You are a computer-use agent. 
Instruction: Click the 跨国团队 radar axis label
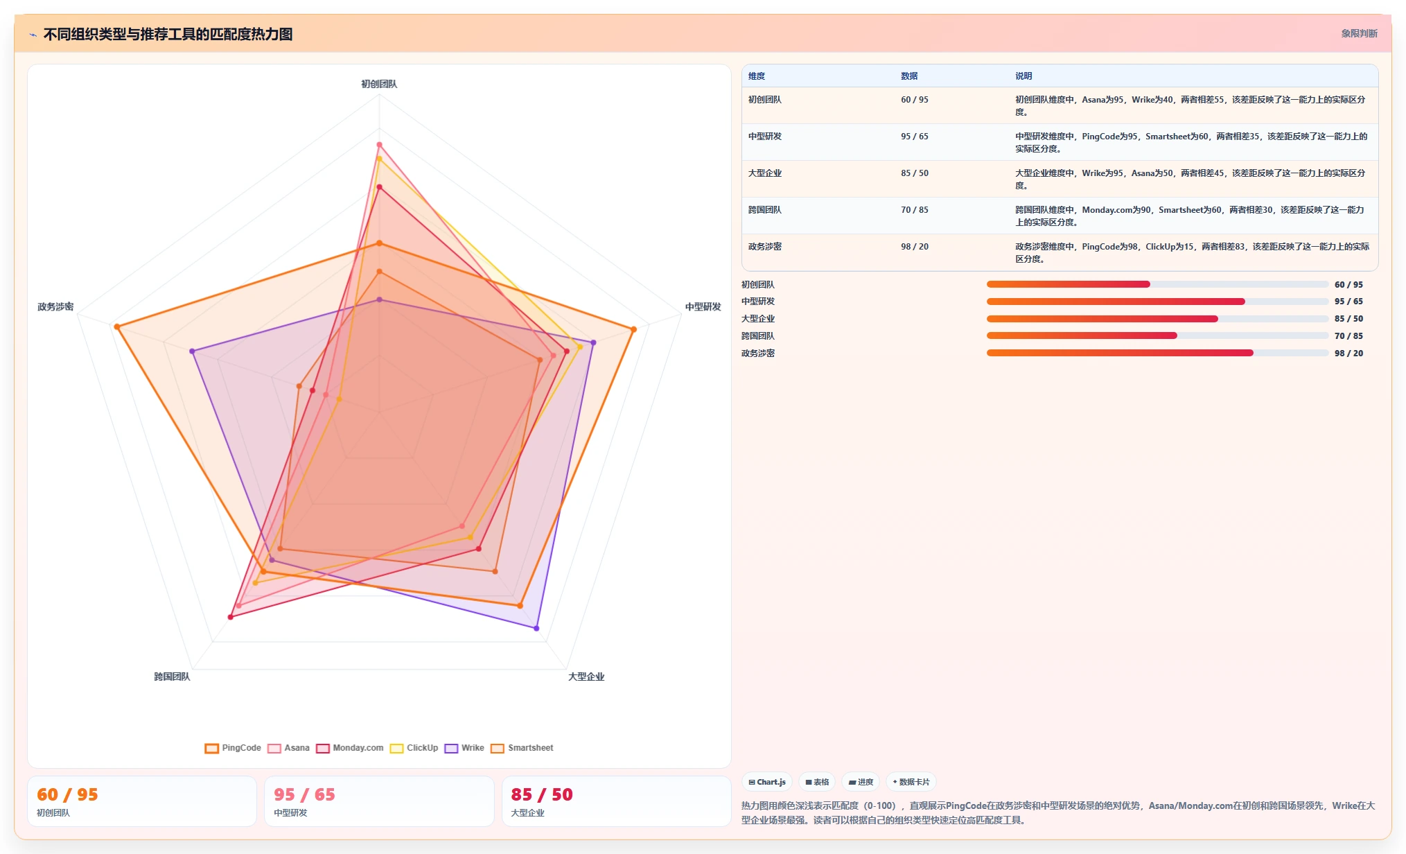(172, 677)
